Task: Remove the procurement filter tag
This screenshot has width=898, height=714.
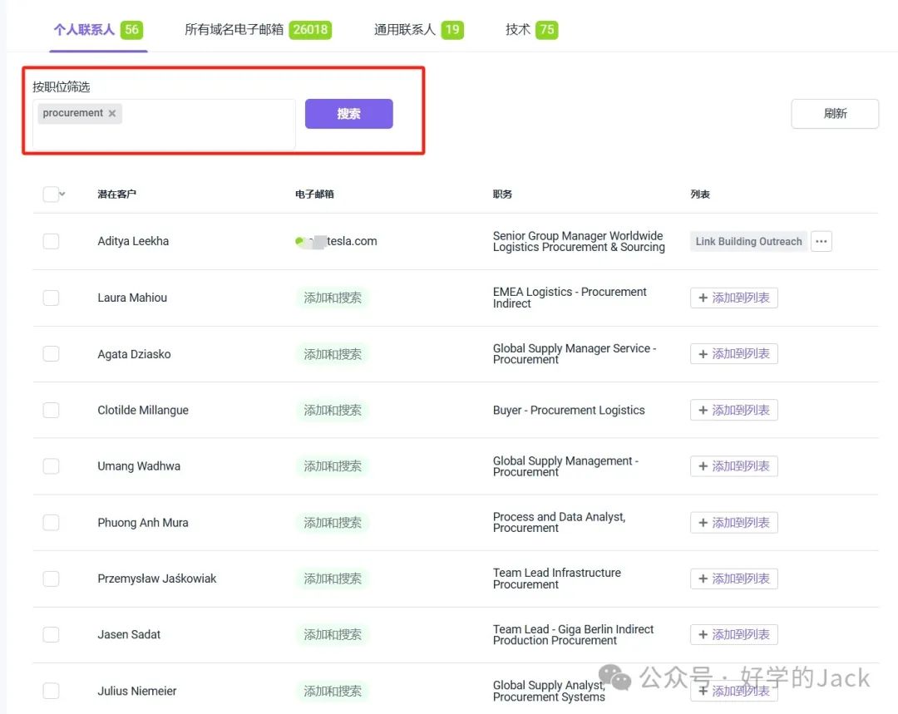Action: click(112, 114)
